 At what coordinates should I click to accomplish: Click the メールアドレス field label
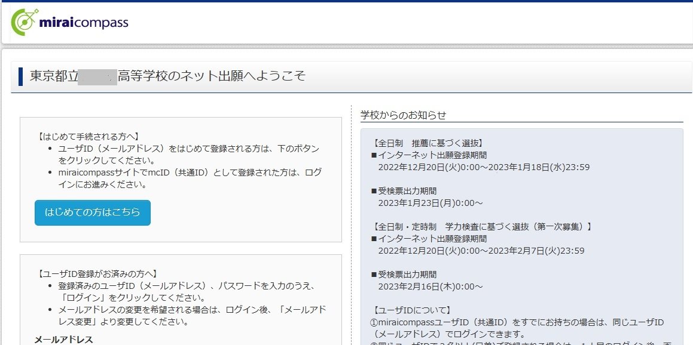tap(63, 339)
